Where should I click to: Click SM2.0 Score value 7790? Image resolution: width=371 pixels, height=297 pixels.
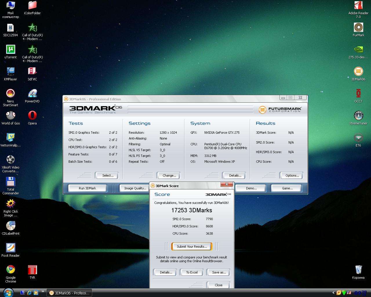click(209, 219)
